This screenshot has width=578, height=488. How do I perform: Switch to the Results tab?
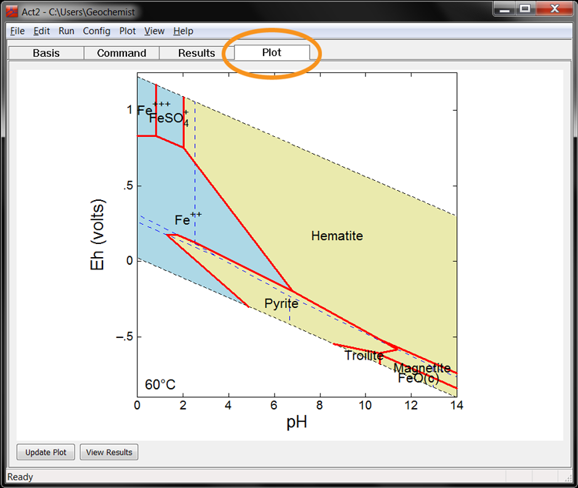click(x=197, y=53)
